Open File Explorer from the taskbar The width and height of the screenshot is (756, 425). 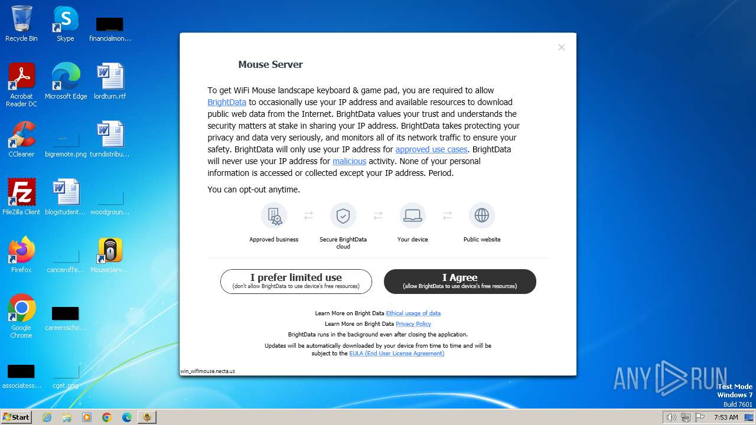coord(67,417)
